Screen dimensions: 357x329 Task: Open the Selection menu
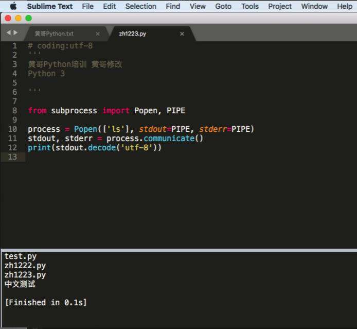coord(141,6)
